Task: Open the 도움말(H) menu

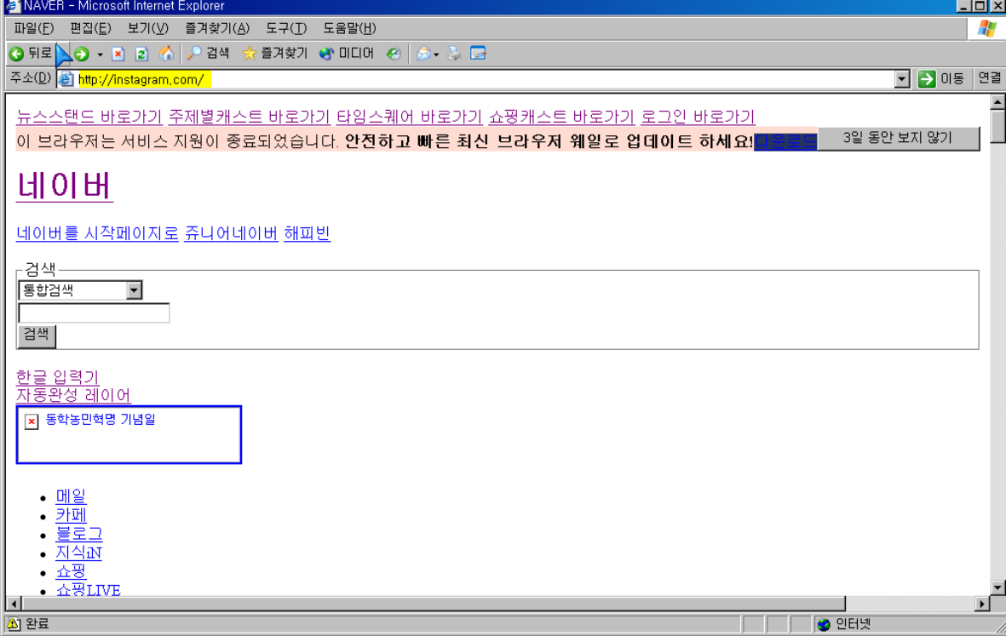Action: (349, 28)
